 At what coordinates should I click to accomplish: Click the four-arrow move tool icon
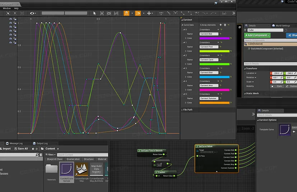coord(149,13)
